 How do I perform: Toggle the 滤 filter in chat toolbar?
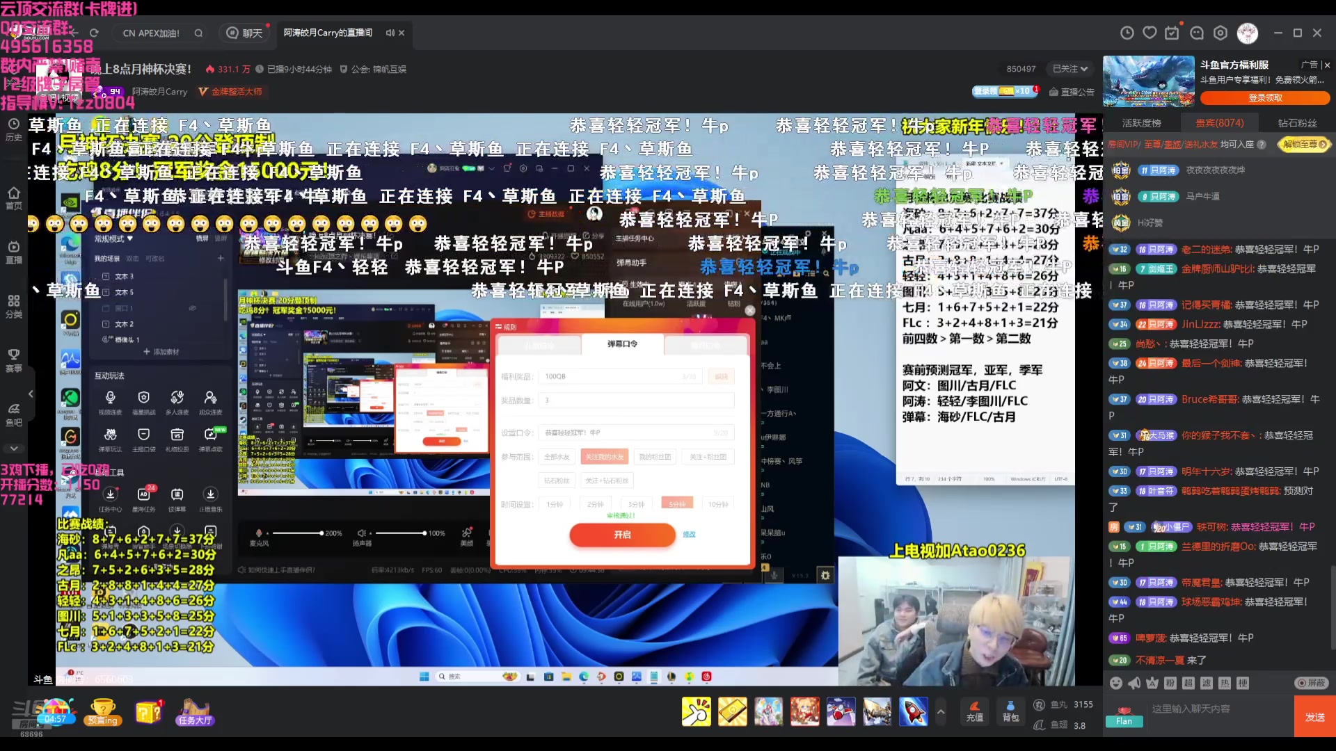tap(1207, 683)
